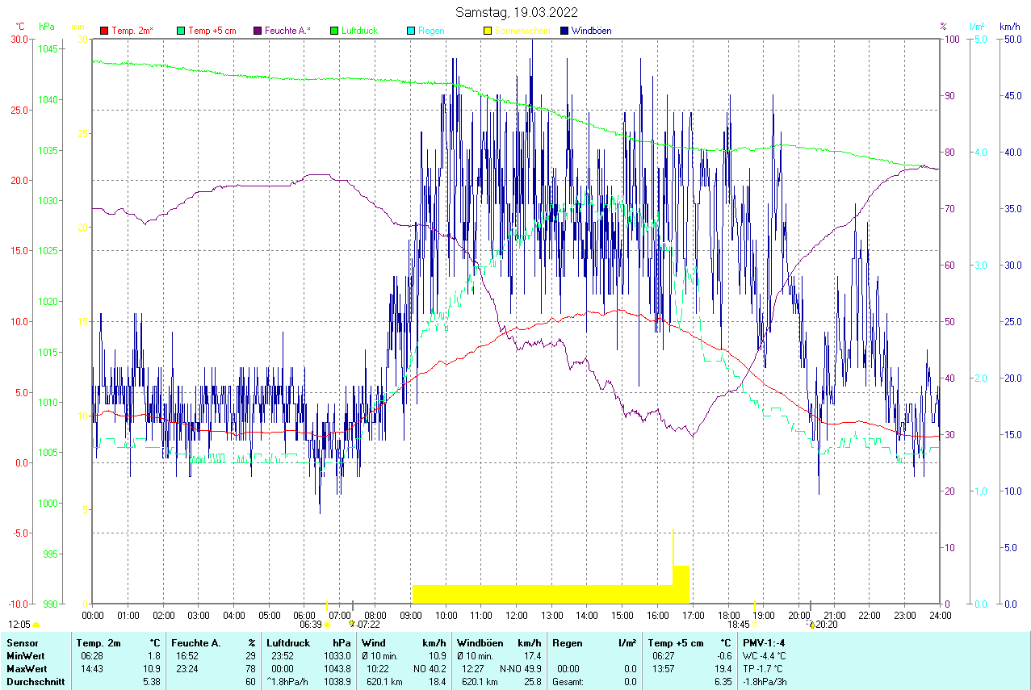1031x690 pixels.
Task: Click the '24:00' time axis label
Action: pos(940,616)
